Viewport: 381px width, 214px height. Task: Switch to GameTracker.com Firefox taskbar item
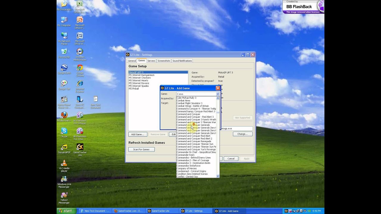click(x=128, y=211)
